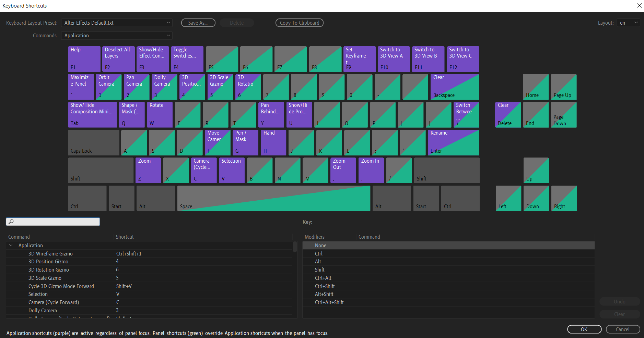Select the Zoom In period key
Image resolution: width=644 pixels, height=338 pixels.
371,170
